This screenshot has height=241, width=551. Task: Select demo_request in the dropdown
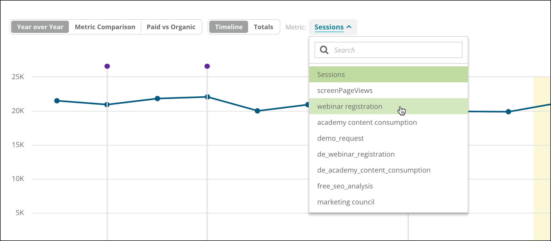click(388, 138)
